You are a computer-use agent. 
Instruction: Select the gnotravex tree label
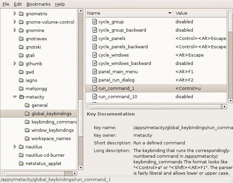click(36, 39)
